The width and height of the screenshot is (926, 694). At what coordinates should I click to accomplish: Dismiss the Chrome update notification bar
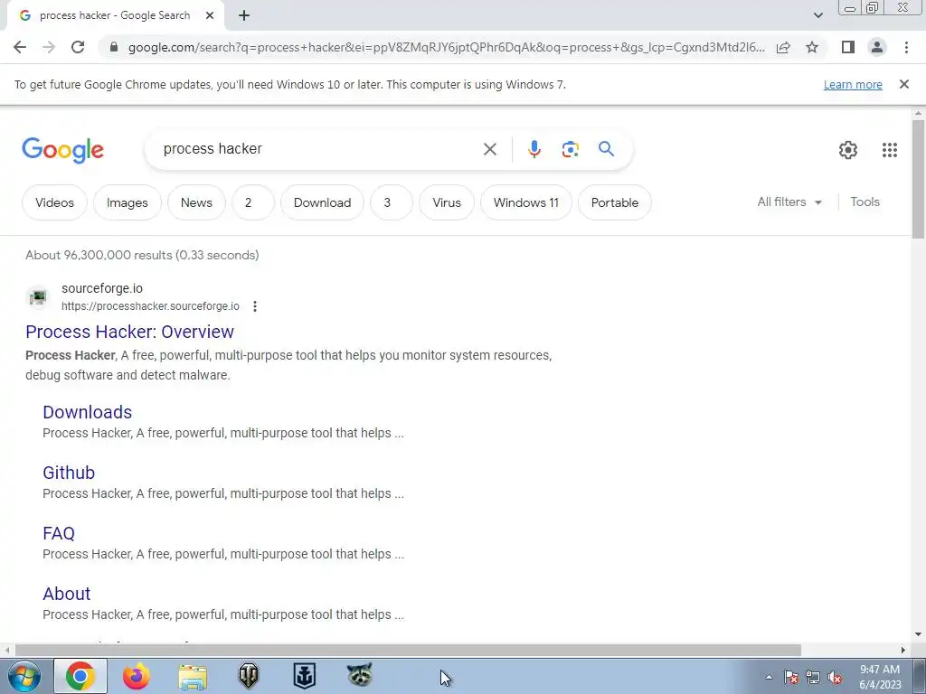pyautogui.click(x=904, y=84)
